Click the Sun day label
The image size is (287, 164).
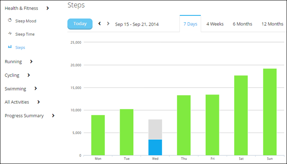tap(270, 159)
